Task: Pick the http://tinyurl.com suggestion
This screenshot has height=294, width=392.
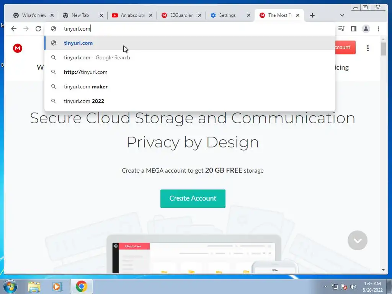Action: 190,72
